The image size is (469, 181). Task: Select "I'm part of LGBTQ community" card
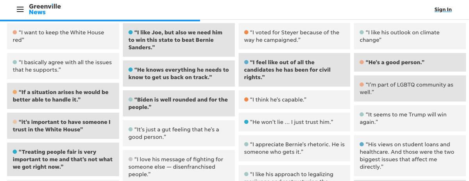(x=410, y=88)
